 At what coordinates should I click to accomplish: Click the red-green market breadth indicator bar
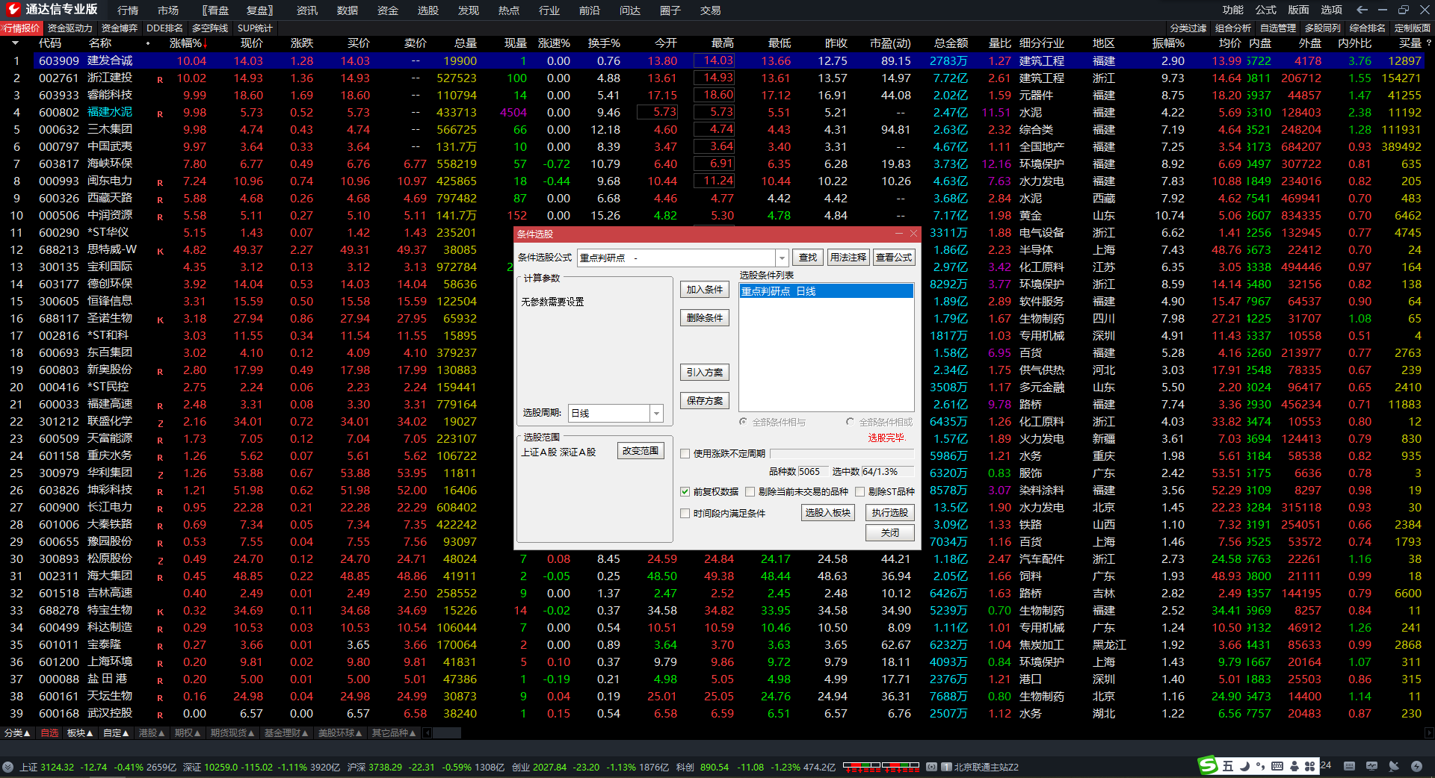tap(880, 766)
